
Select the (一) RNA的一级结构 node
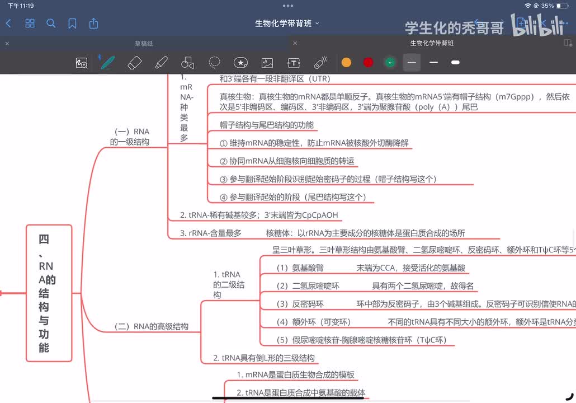click(130, 137)
